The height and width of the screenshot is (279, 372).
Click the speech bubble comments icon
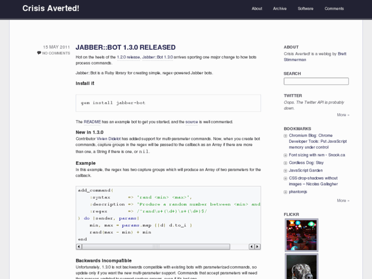point(39,53)
